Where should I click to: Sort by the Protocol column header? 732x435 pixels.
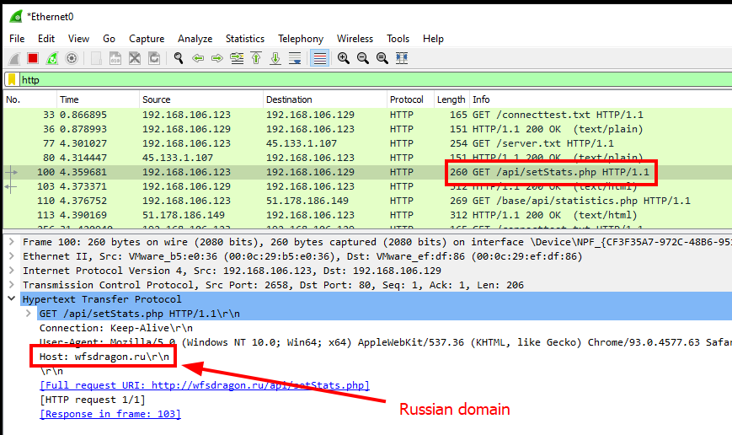coord(410,99)
